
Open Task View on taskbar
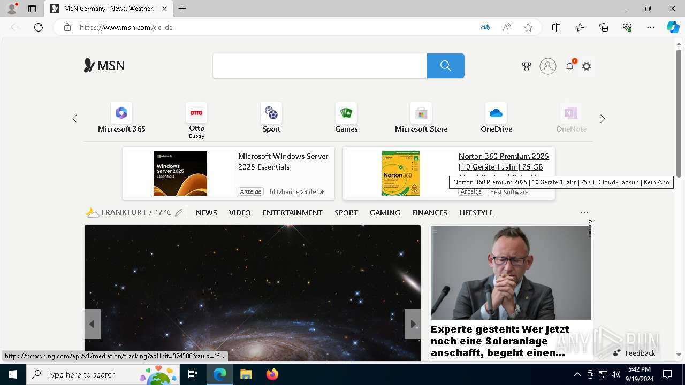[193, 374]
